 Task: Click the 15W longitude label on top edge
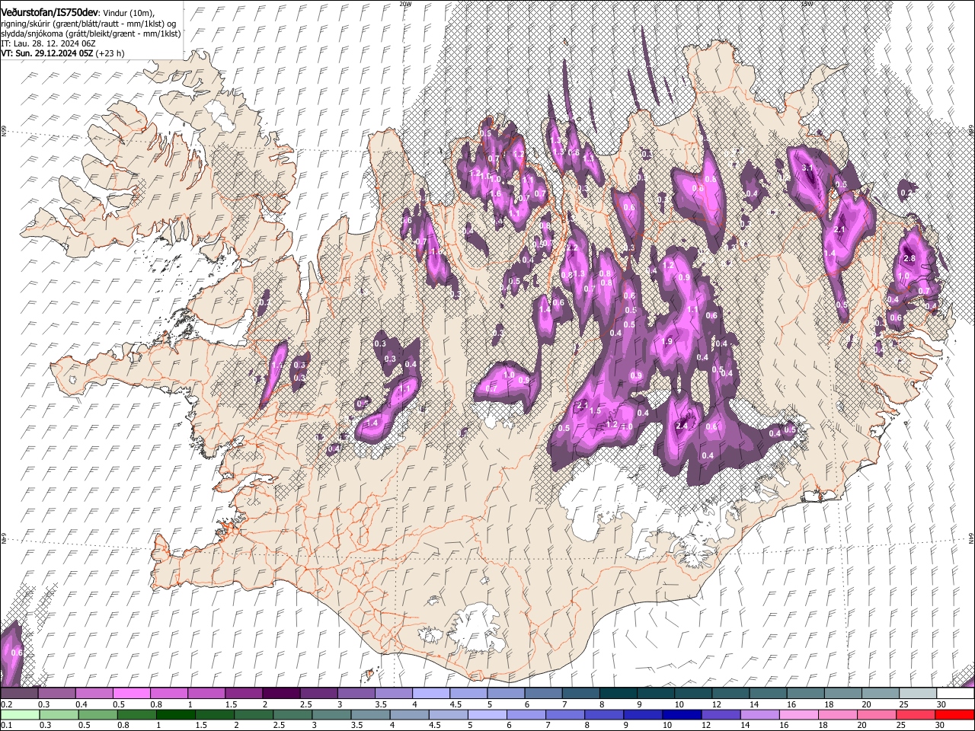pos(807,4)
